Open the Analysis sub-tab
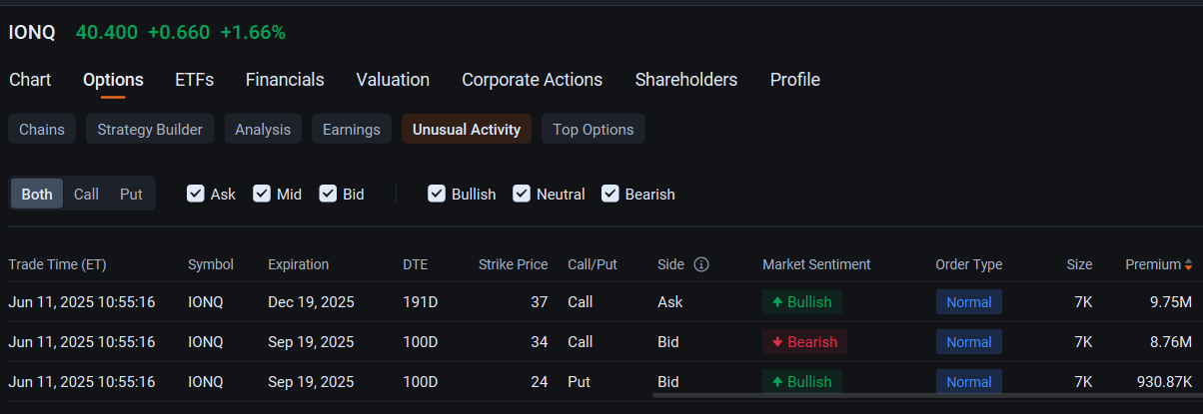The height and width of the screenshot is (414, 1203). coord(263,129)
